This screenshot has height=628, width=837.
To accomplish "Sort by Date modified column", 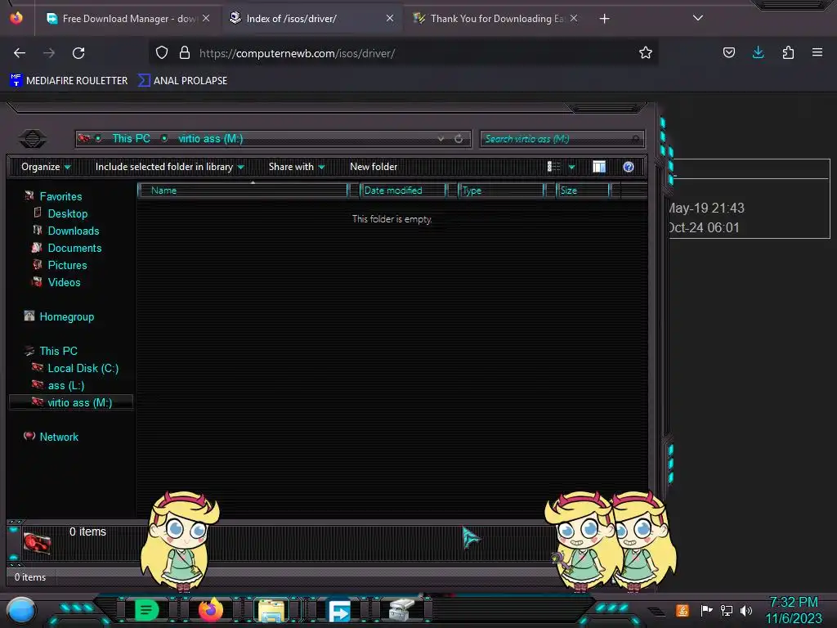I will coord(402,190).
